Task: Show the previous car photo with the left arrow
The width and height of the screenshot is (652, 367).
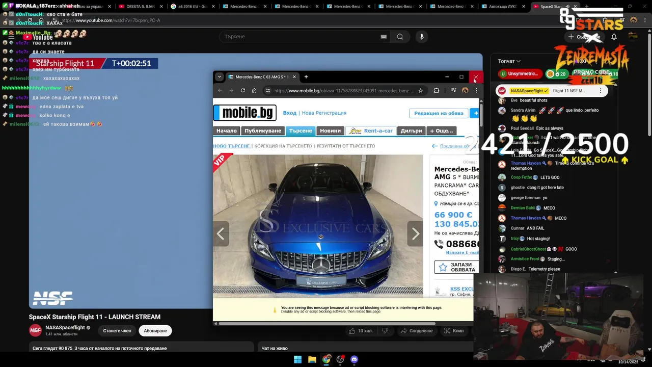Action: 221,234
